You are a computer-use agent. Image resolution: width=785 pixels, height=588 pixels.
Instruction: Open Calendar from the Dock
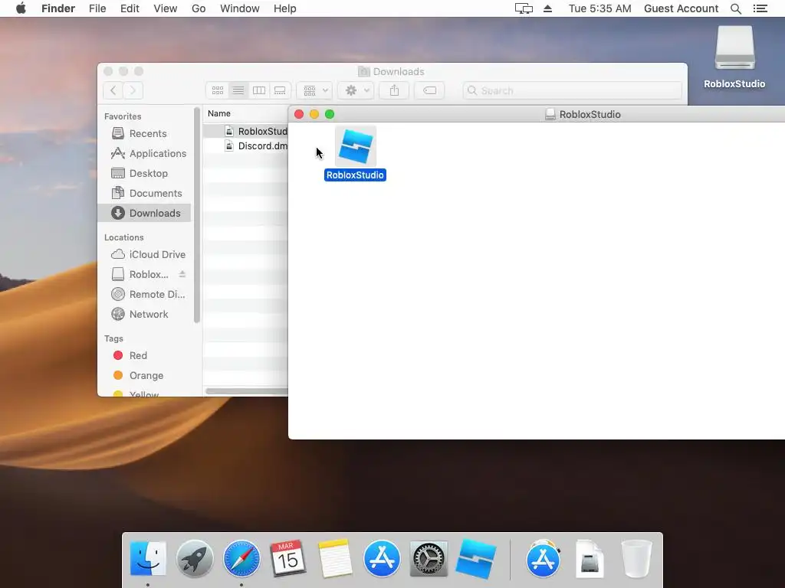(288, 558)
